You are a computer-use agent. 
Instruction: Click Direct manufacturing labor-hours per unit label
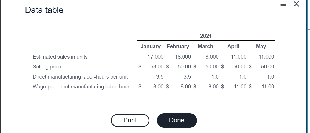tap(80, 76)
